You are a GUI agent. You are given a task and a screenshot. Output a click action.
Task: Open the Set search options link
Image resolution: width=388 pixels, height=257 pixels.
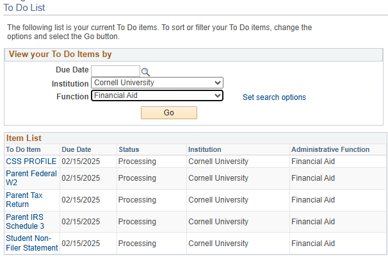[x=274, y=97]
